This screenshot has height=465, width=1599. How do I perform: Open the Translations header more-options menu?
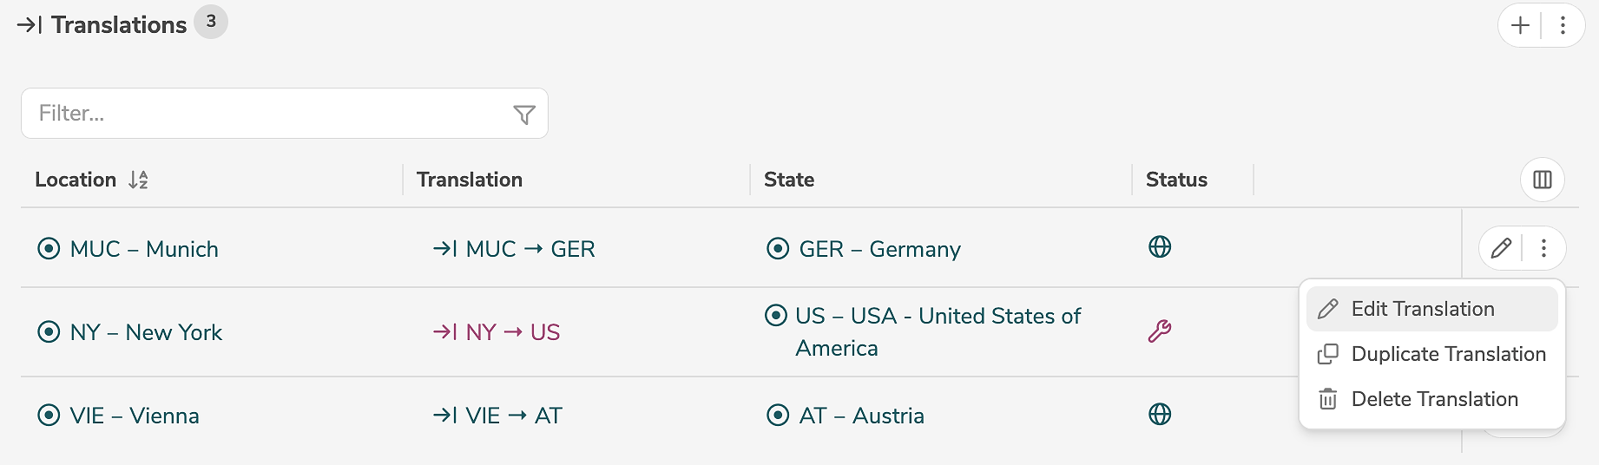(x=1563, y=25)
